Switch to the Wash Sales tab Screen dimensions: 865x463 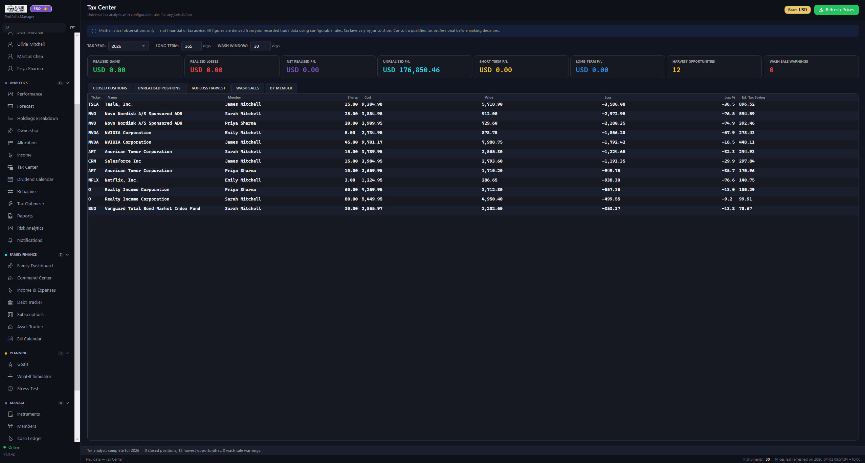(247, 88)
